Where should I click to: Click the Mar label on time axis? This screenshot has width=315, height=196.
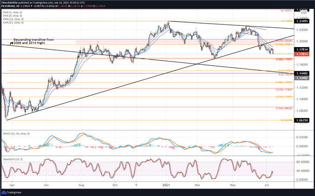pyautogui.click(x=197, y=185)
